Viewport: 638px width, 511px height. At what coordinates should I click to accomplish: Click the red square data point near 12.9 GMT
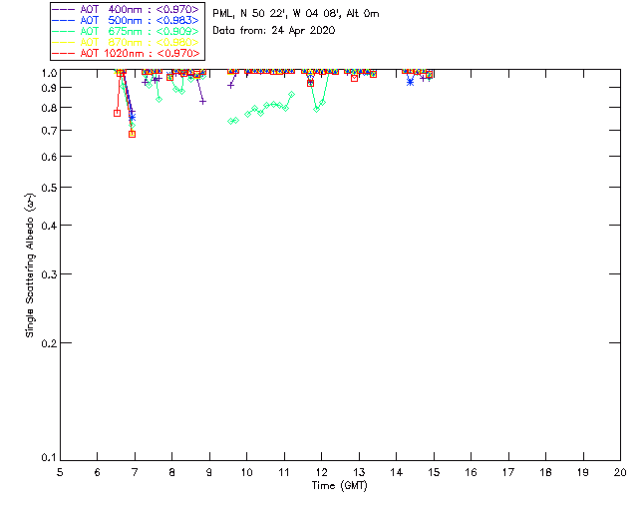click(x=355, y=78)
